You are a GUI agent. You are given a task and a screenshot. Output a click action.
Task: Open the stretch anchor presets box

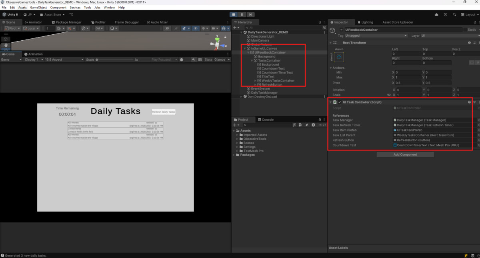tap(339, 57)
